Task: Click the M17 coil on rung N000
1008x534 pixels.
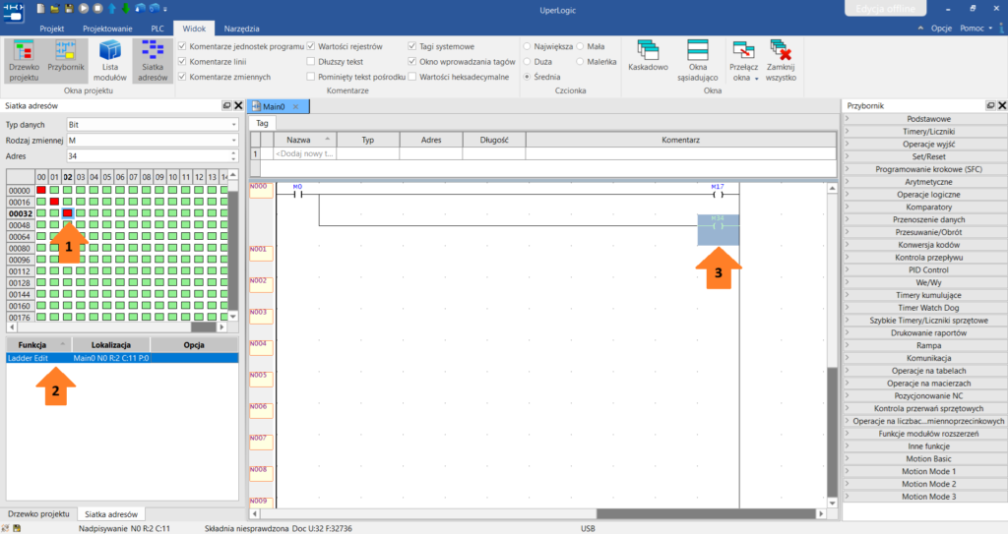Action: tap(718, 192)
